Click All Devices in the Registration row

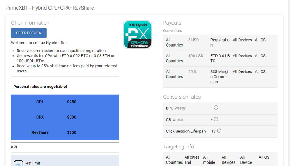click(242, 40)
